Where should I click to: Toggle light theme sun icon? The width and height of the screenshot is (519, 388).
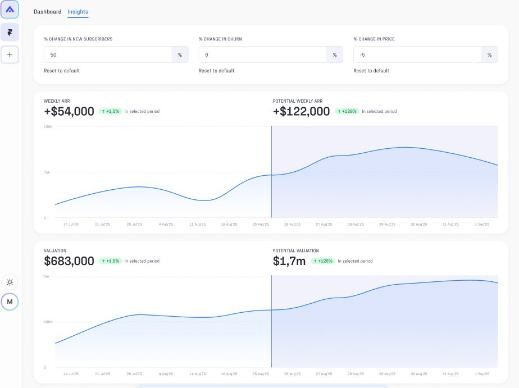(x=10, y=282)
